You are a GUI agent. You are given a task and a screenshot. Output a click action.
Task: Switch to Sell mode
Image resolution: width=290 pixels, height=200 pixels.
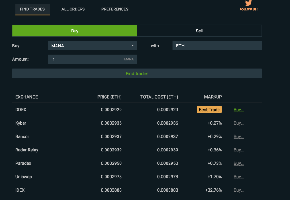click(x=199, y=31)
